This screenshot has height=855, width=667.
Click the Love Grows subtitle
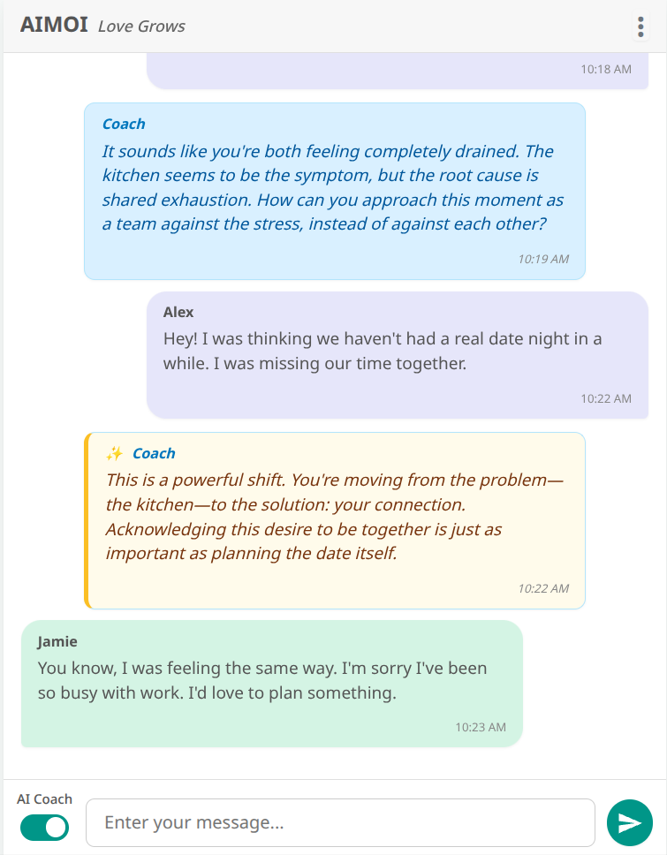click(142, 26)
